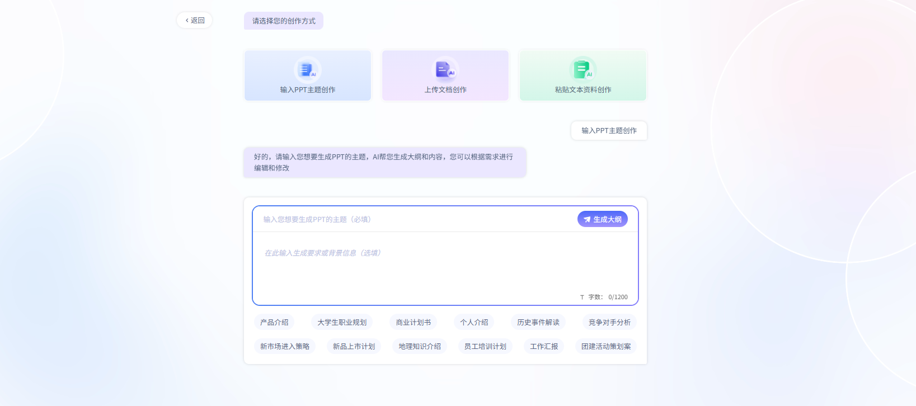Viewport: 916px width, 406px height.
Task: Choose the 粘贴文本资料创作 card label
Action: [583, 89]
